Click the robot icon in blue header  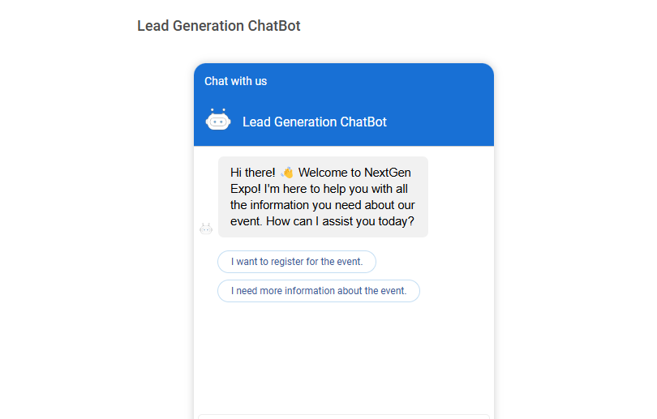tap(218, 120)
